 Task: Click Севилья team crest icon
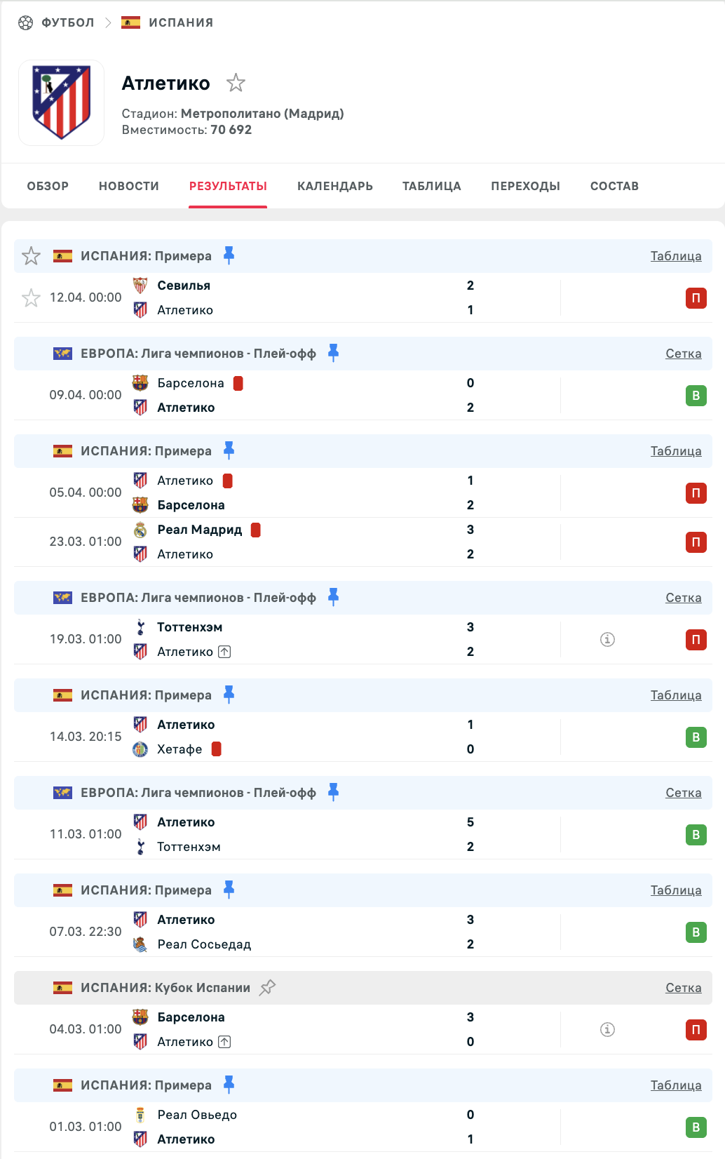(140, 286)
